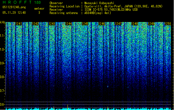
Task: Click the receiver ICOM IC-575 frequency text
Action: click(111, 10)
